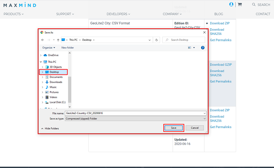274x168 pixels.
Task: Refresh the Desktop folder listing
Action: coord(157,40)
